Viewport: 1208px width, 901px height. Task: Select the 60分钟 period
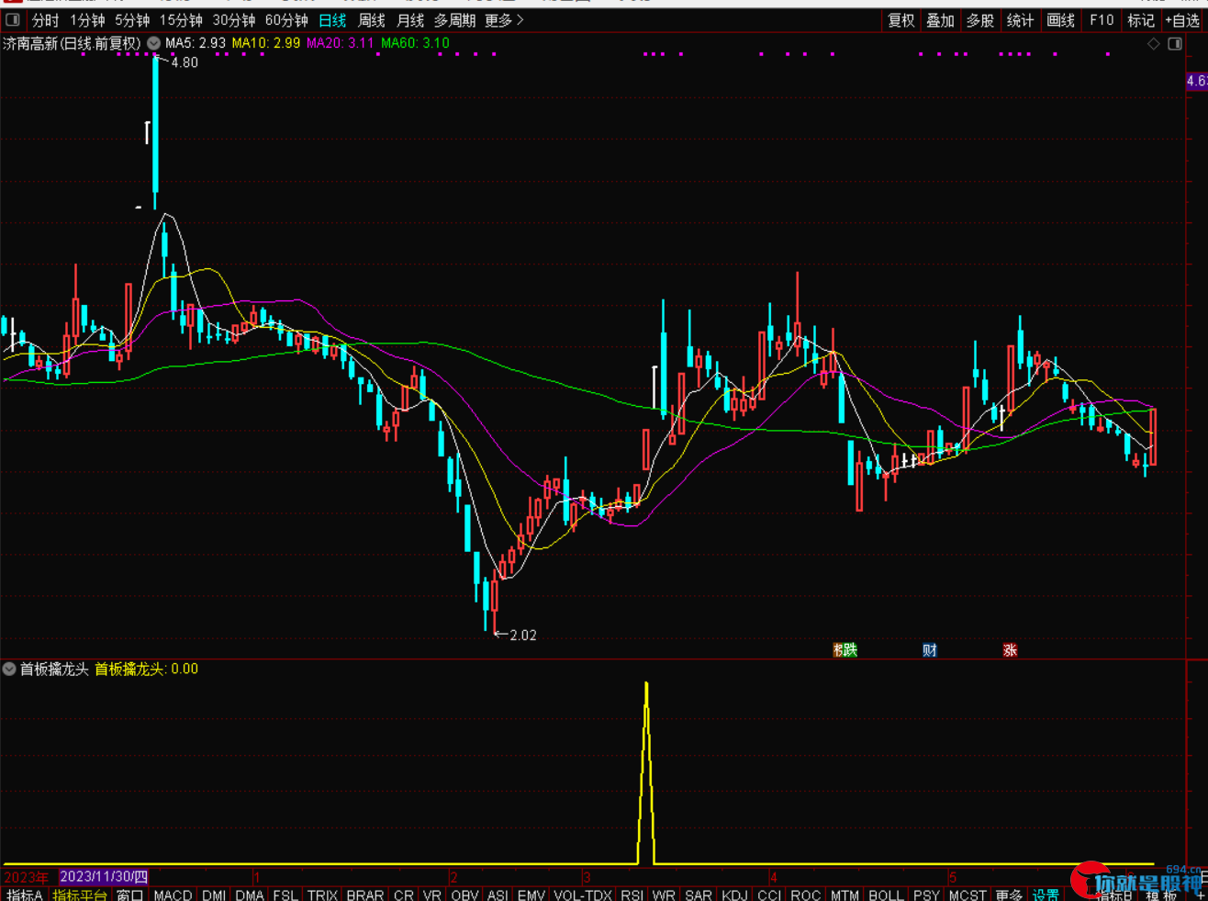pyautogui.click(x=286, y=20)
